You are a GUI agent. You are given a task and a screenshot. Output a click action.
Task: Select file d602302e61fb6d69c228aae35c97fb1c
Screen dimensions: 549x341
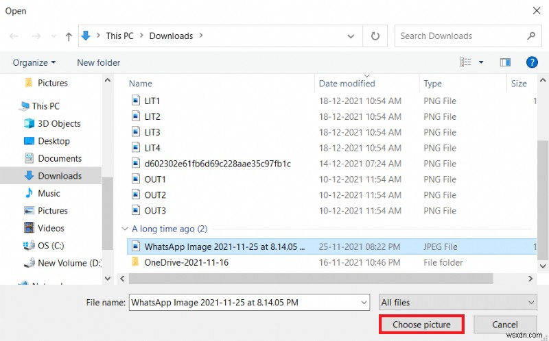tap(218, 164)
